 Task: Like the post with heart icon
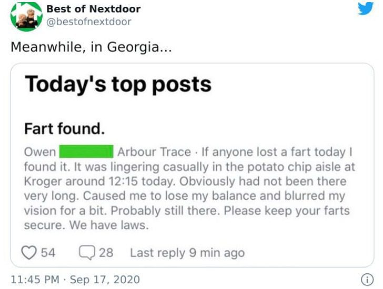tap(29, 252)
